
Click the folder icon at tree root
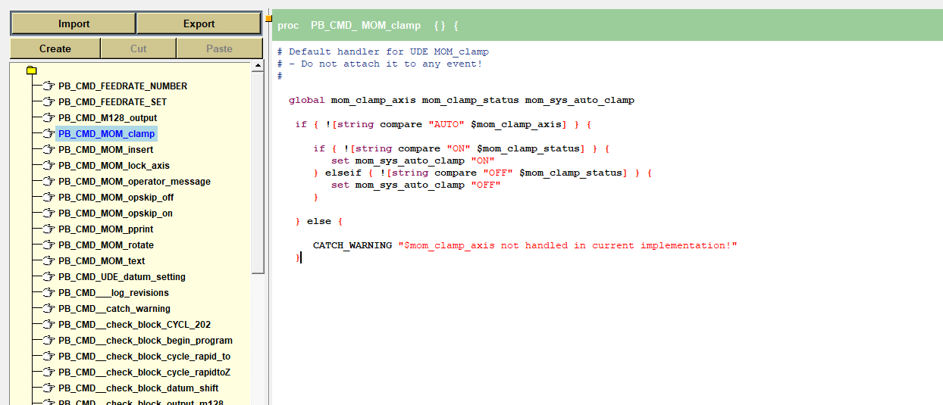(31, 70)
